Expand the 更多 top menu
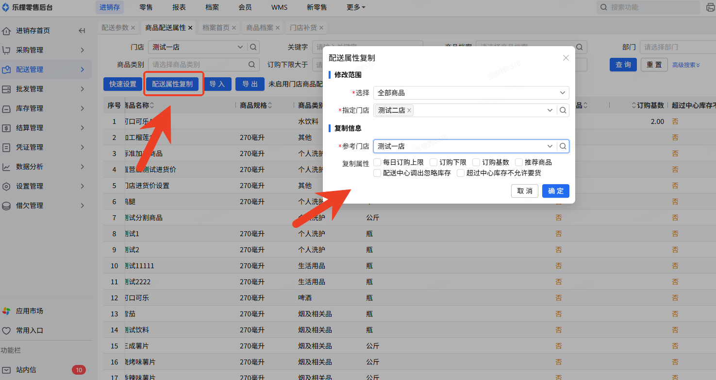Viewport: 716px width, 380px height. pyautogui.click(x=356, y=7)
